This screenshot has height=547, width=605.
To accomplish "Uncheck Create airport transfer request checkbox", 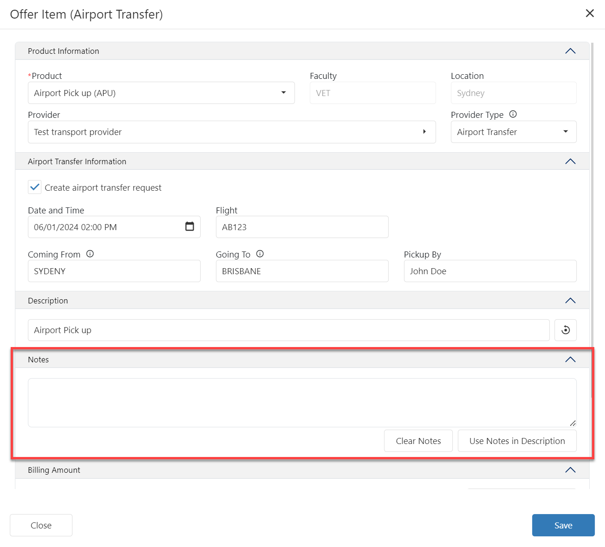I will [x=35, y=187].
